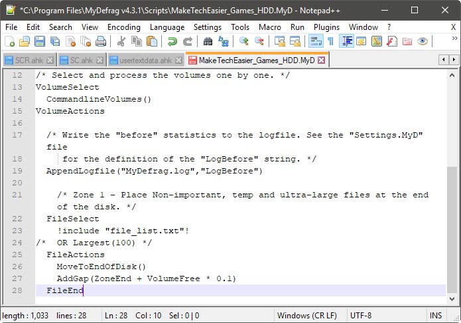The height and width of the screenshot is (323, 461).
Task: Create a new document with New icon
Action: [x=10, y=42]
